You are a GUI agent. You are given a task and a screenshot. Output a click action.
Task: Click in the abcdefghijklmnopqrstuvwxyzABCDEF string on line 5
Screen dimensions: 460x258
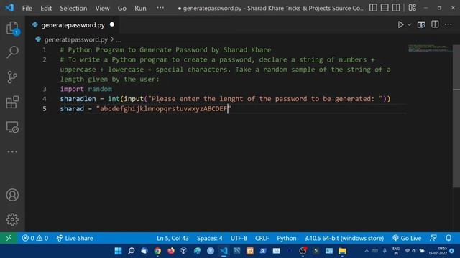[x=164, y=108]
